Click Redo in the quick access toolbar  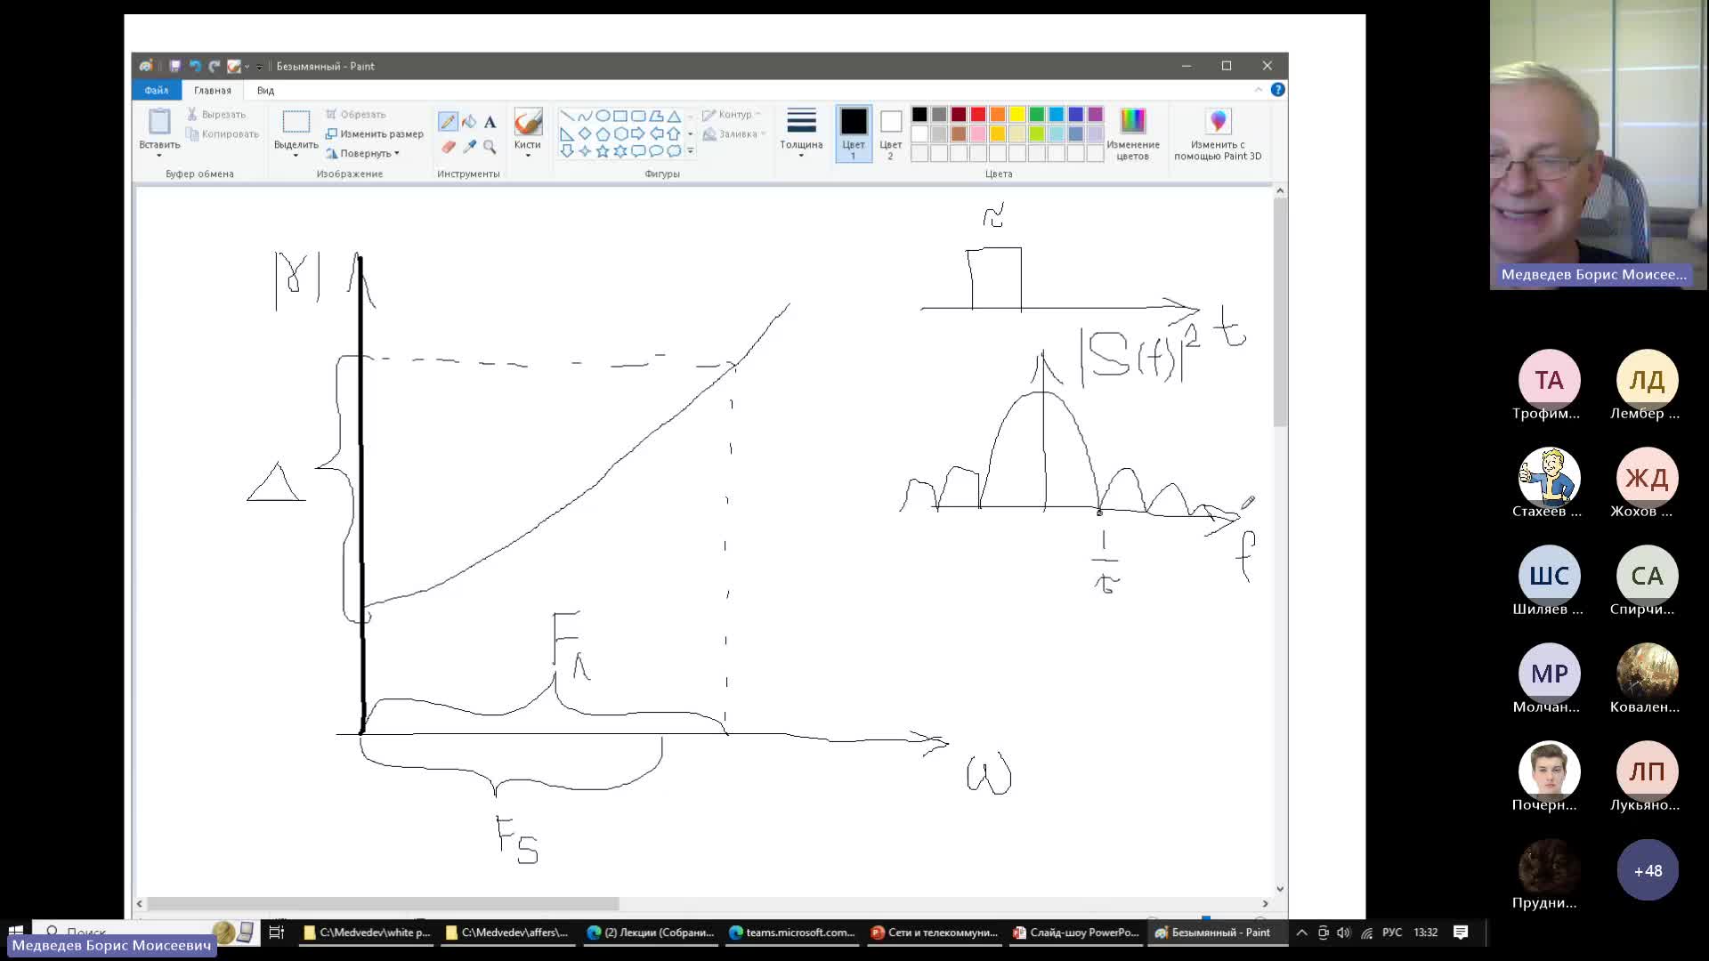tap(215, 66)
